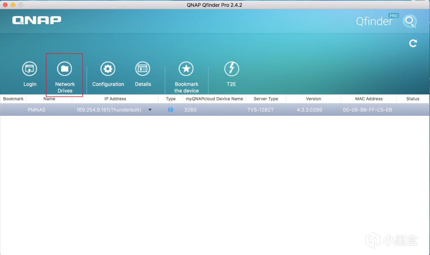The height and width of the screenshot is (255, 430).
Task: Refresh the device list
Action: (x=413, y=43)
